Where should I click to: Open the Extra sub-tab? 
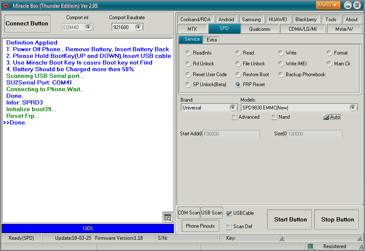(212, 40)
